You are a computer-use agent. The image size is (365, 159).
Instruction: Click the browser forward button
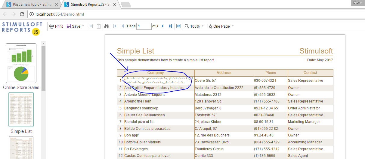tap(14, 14)
